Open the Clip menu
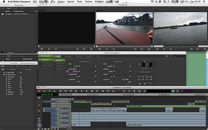The height and width of the screenshot is (130, 208). (53, 1)
